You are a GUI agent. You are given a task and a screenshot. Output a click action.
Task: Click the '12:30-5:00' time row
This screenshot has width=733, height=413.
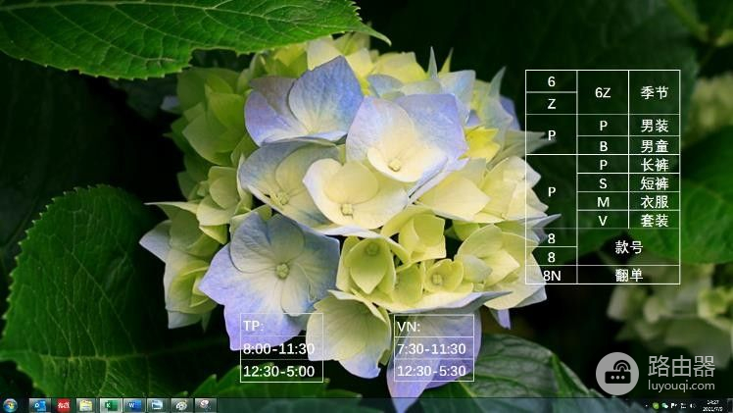(281, 371)
